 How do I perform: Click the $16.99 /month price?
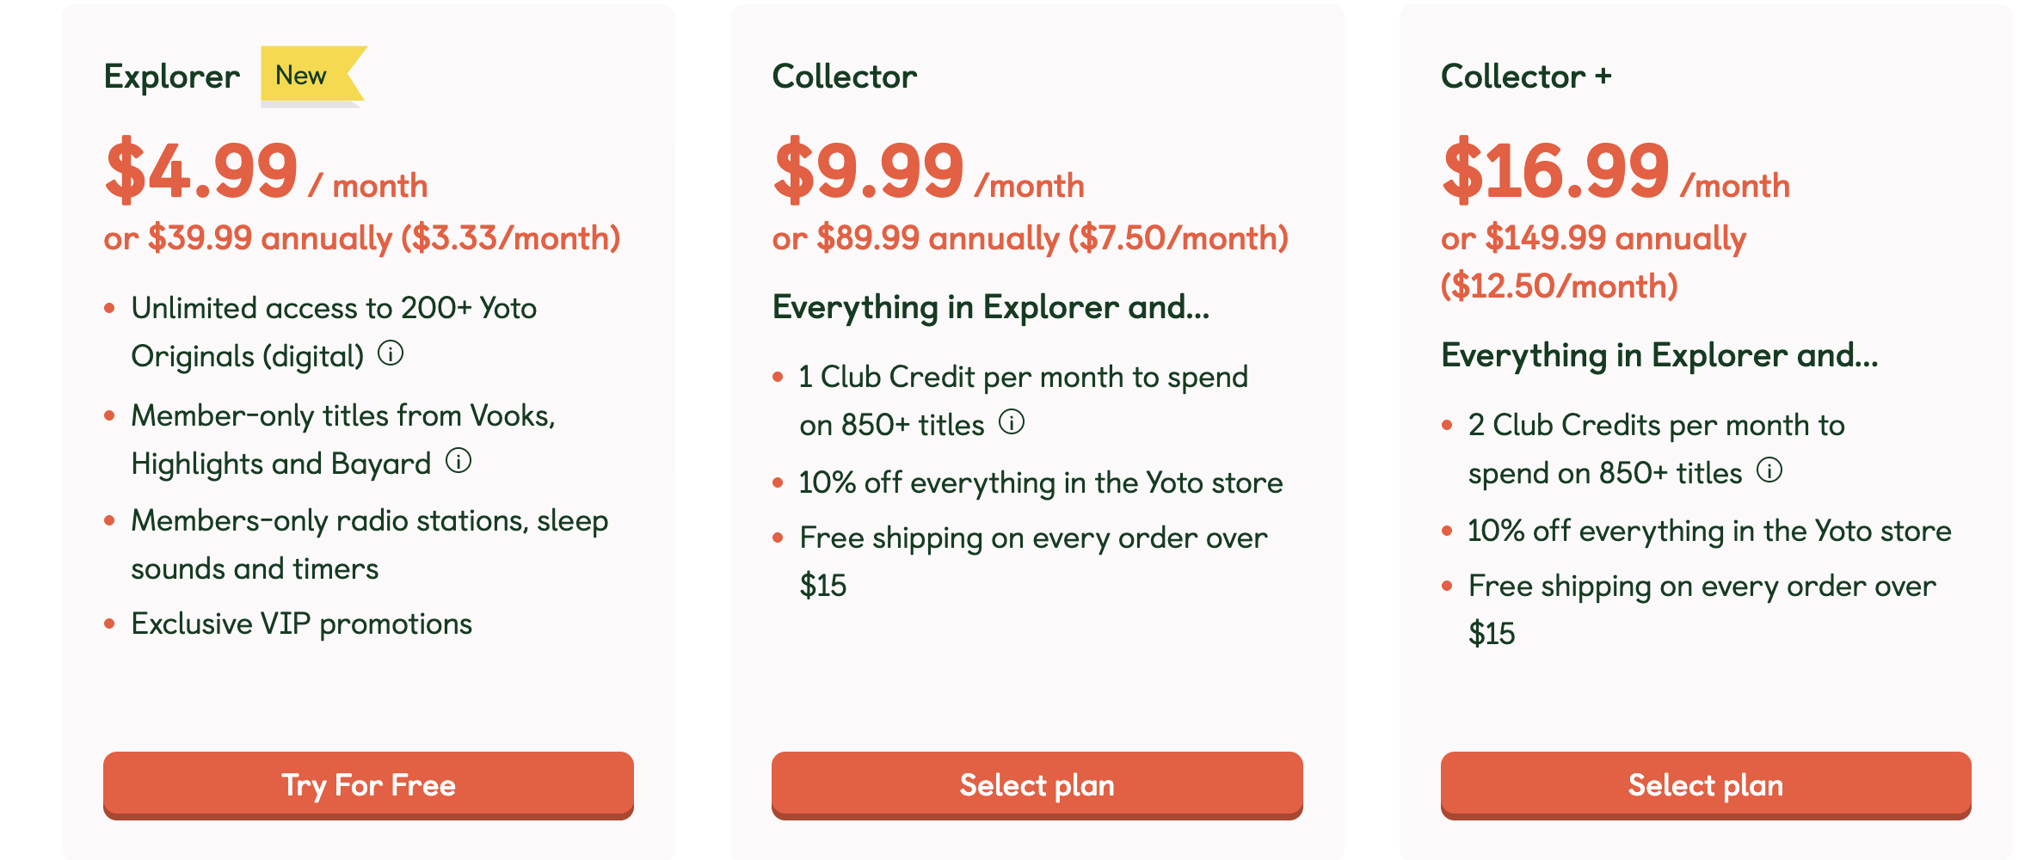click(1615, 171)
